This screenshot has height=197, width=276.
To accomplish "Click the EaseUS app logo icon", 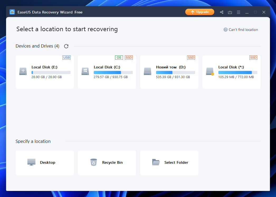I will [x=12, y=12].
